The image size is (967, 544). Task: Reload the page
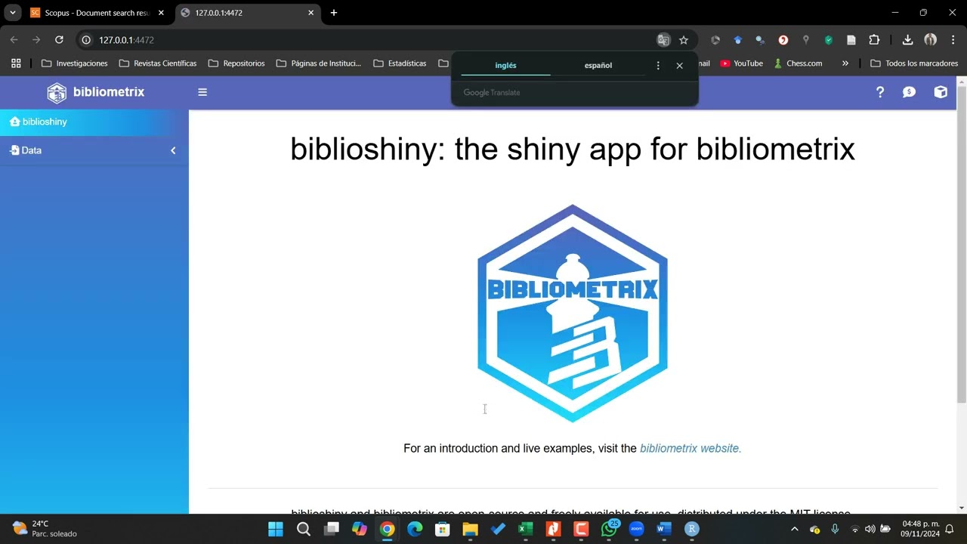59,40
